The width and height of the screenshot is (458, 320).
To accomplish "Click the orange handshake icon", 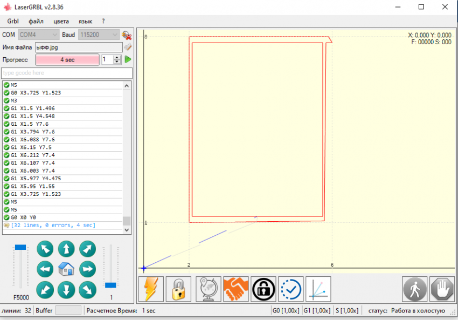I will [235, 289].
